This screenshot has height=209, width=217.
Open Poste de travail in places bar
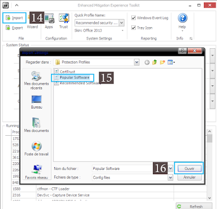[x=36, y=149]
